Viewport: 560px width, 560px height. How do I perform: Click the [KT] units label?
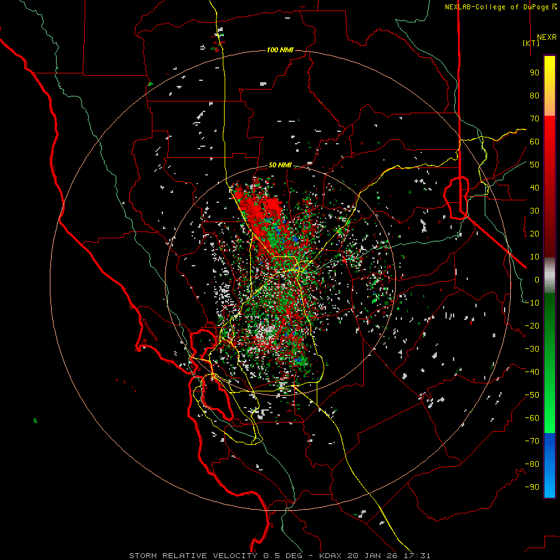coord(531,43)
